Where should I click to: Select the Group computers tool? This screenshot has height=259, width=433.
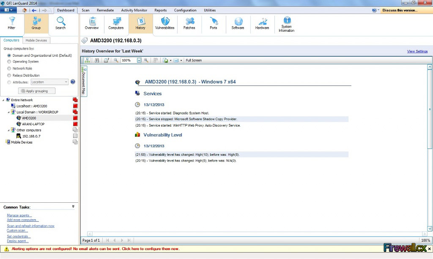(x=36, y=24)
